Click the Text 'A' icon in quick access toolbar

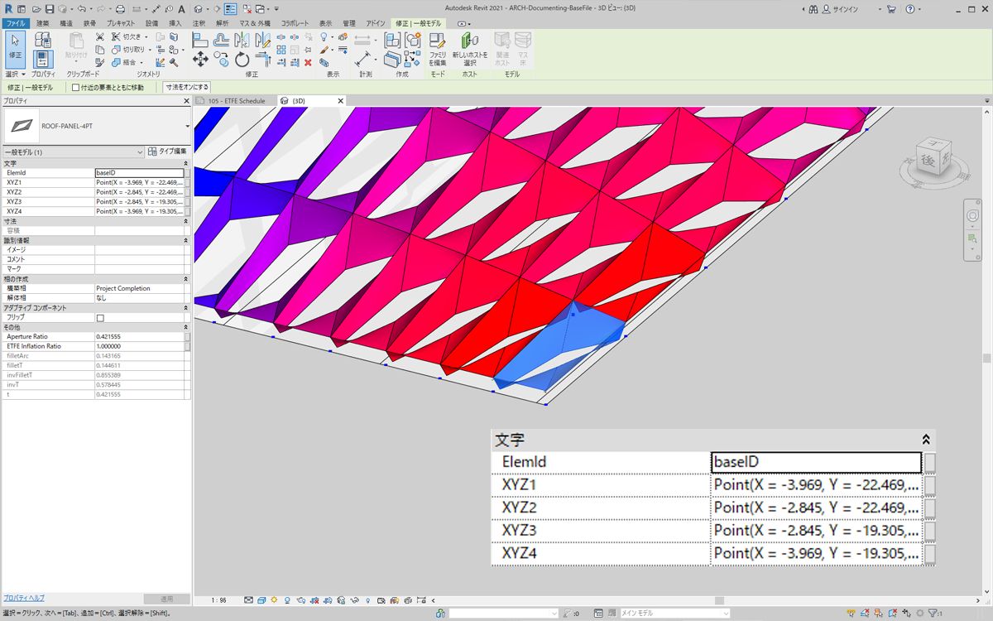click(180, 9)
